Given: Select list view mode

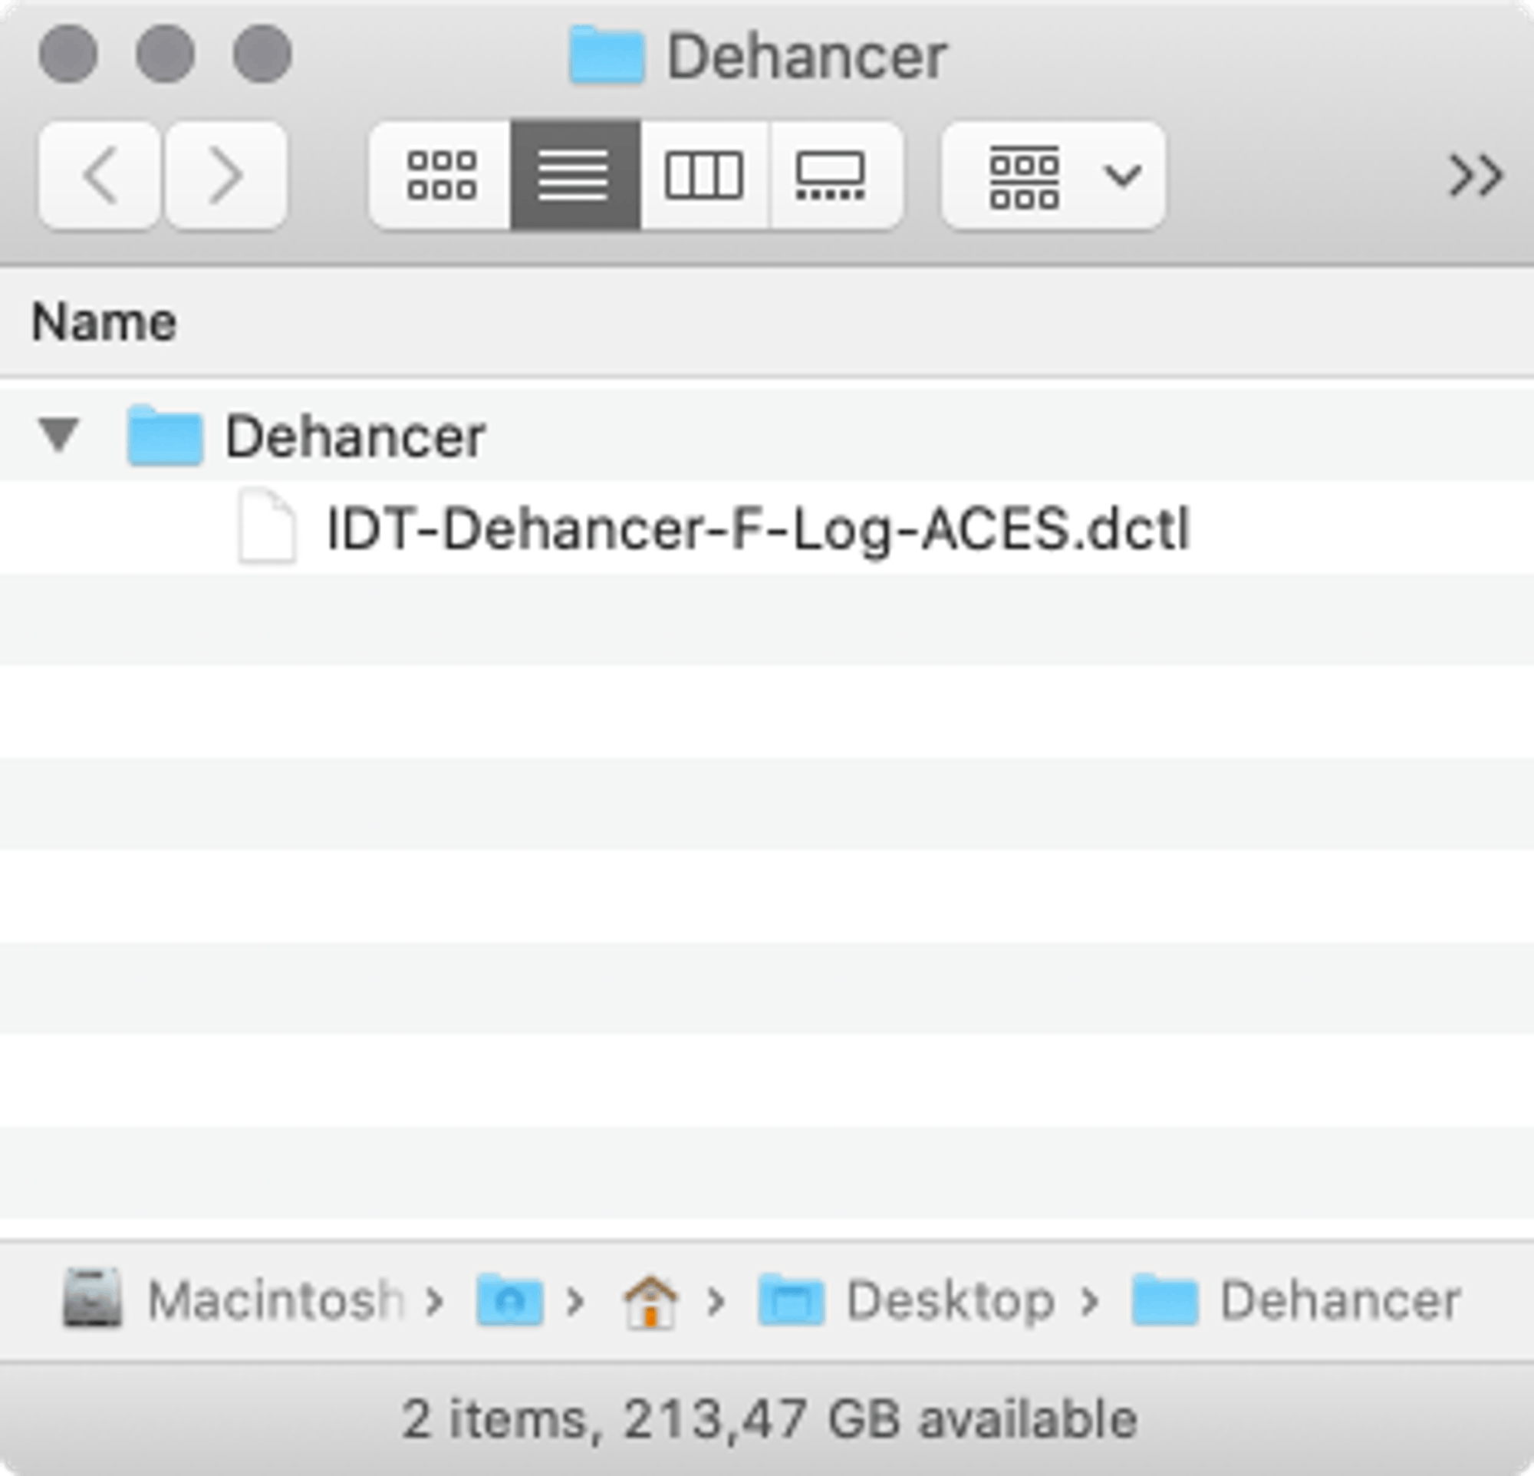Looking at the screenshot, I should (x=575, y=176).
